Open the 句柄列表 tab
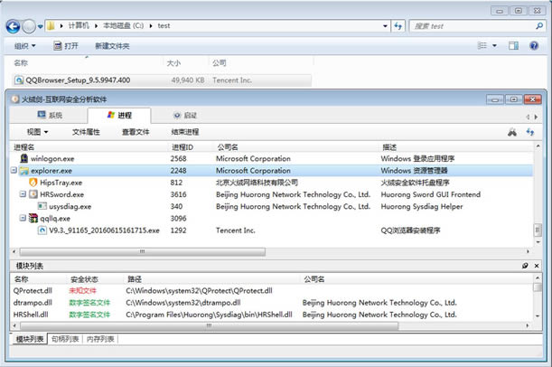The image size is (552, 367). click(63, 339)
